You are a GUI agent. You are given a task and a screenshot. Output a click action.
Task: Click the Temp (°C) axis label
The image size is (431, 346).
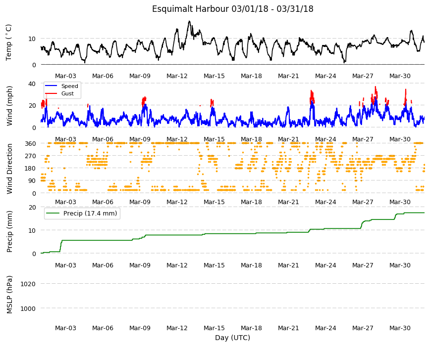pos(9,43)
